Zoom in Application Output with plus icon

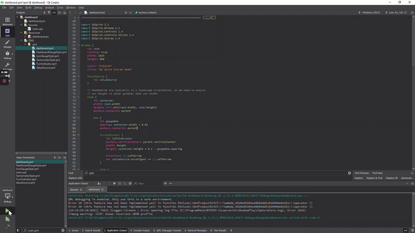165,183
